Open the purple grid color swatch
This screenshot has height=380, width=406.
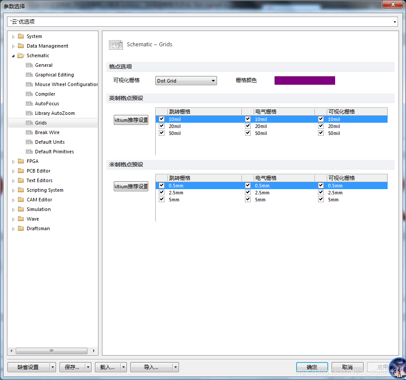304,80
